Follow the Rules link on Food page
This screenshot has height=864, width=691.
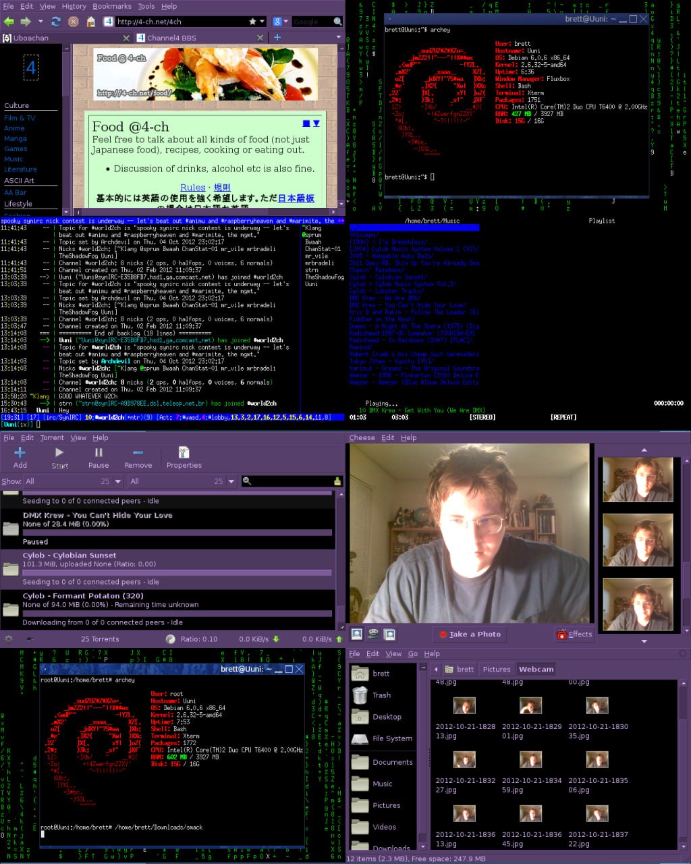point(193,188)
